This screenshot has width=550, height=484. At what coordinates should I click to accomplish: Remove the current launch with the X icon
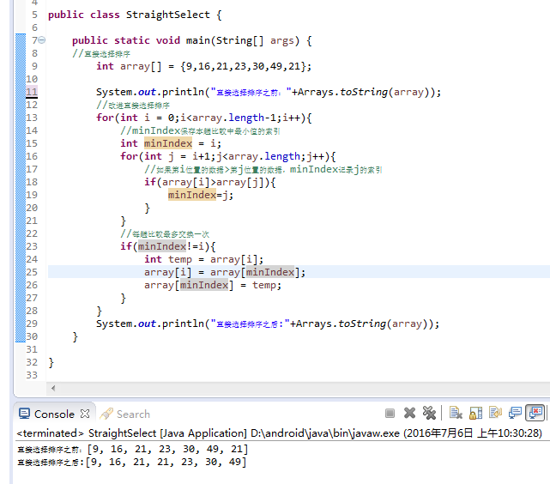coord(409,413)
